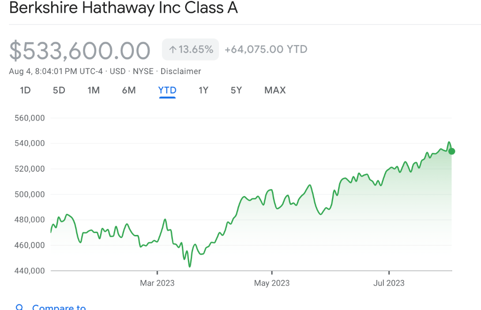Select the highlighted YTD tab
This screenshot has height=310, width=481.
(167, 90)
